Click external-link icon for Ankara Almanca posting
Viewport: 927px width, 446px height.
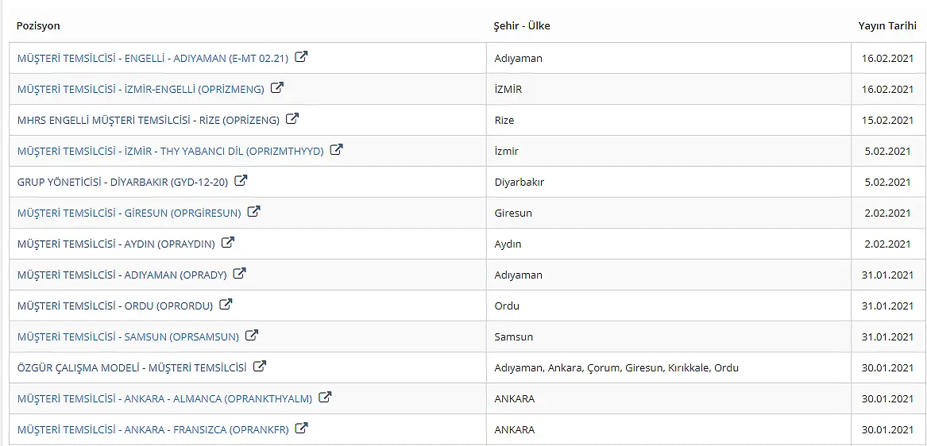pyautogui.click(x=325, y=397)
